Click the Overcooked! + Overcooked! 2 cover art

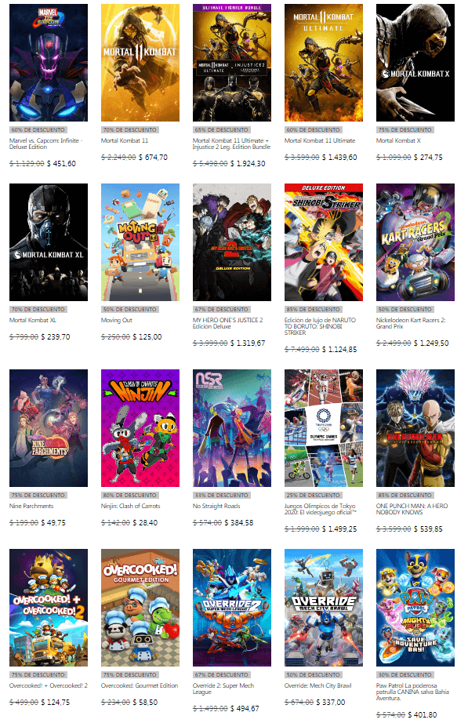49,607
